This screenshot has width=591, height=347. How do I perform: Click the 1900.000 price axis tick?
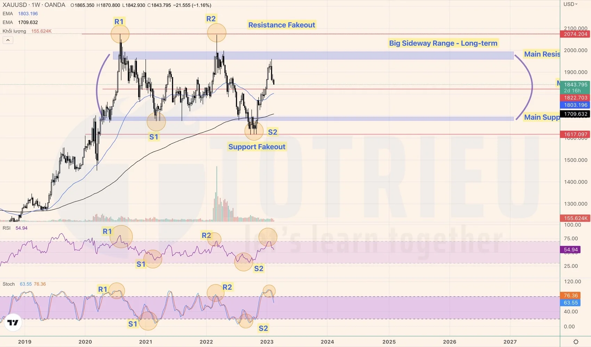[x=576, y=72]
